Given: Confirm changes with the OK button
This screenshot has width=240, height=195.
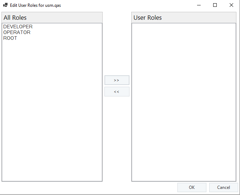Looking at the screenshot, I should (192, 187).
